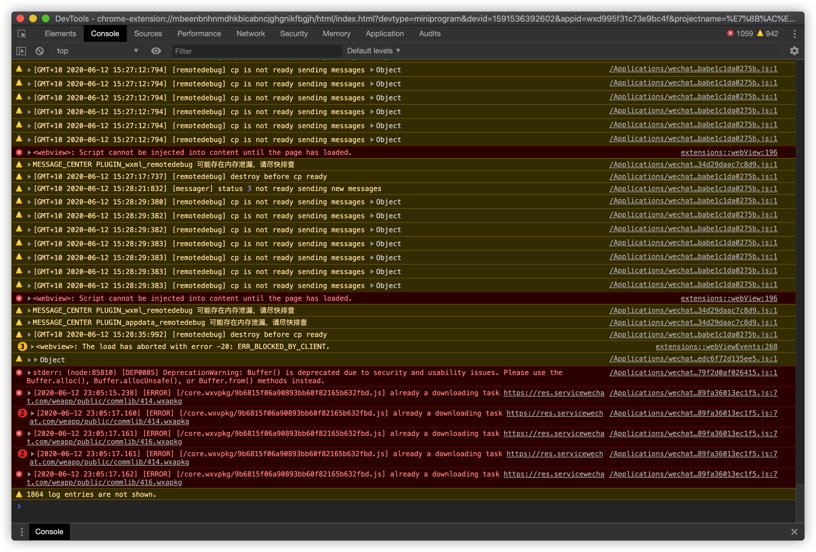Show the console sidebar panel icon
This screenshot has height=552, width=816.
(x=21, y=51)
